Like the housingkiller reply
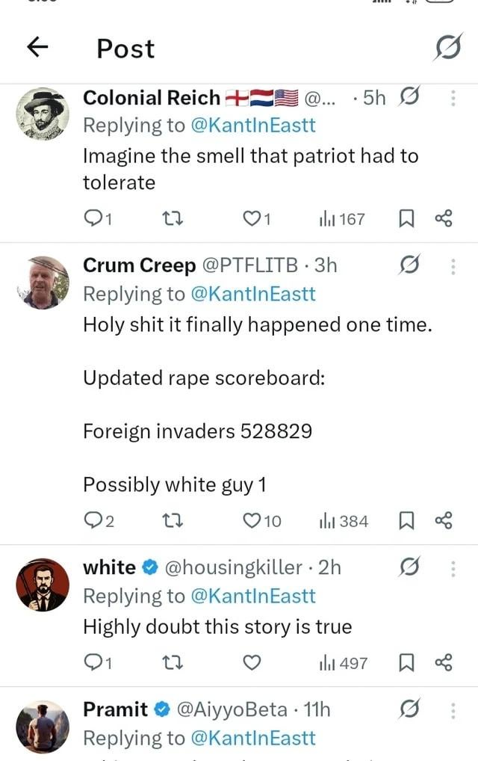 click(252, 662)
